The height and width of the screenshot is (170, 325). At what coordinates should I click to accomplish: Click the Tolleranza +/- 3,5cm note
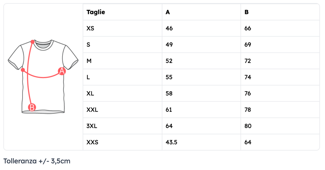[37, 161]
